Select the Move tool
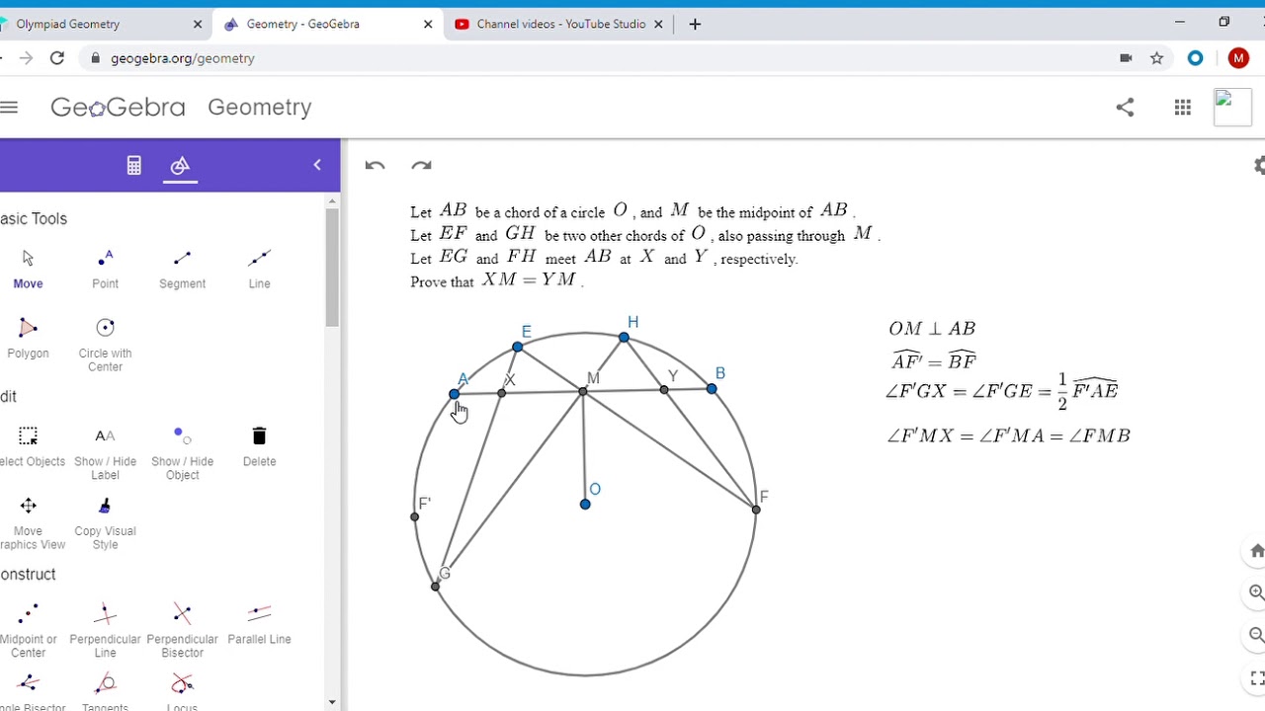Viewport: 1265px width, 711px height. (28, 268)
